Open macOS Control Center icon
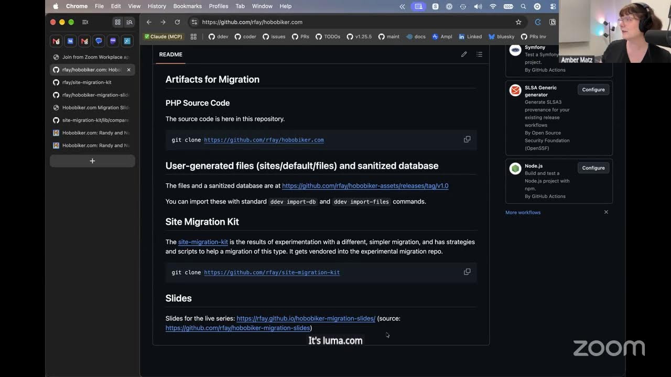 [553, 6]
